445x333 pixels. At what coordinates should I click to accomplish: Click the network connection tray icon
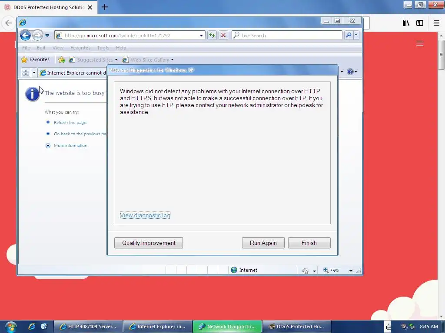(412, 326)
